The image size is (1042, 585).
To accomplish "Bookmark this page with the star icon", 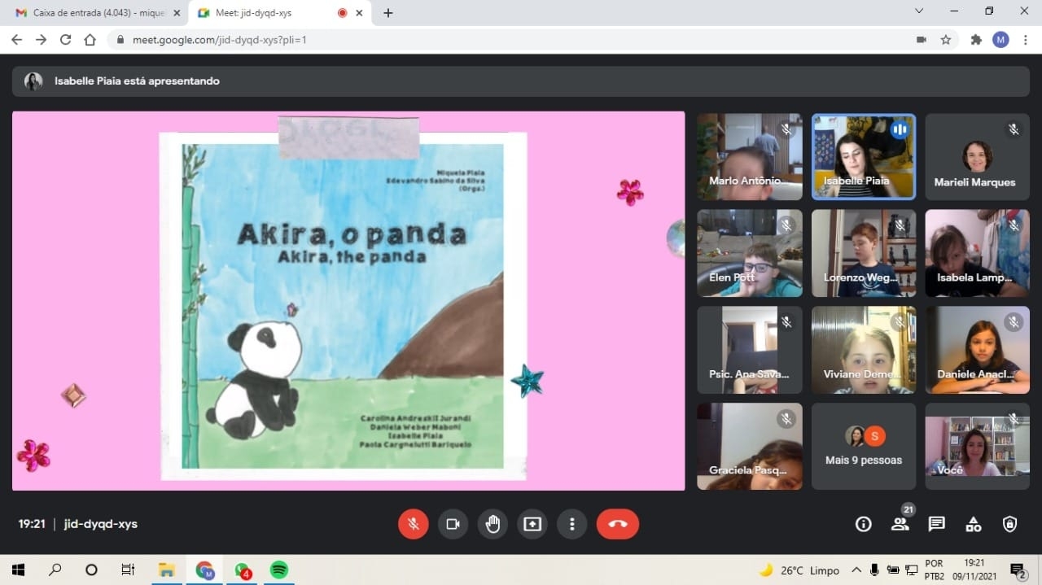I will pyautogui.click(x=946, y=40).
